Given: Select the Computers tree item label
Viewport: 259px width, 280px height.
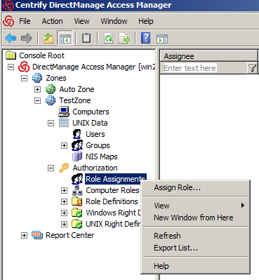Looking at the screenshot, I should point(91,112).
